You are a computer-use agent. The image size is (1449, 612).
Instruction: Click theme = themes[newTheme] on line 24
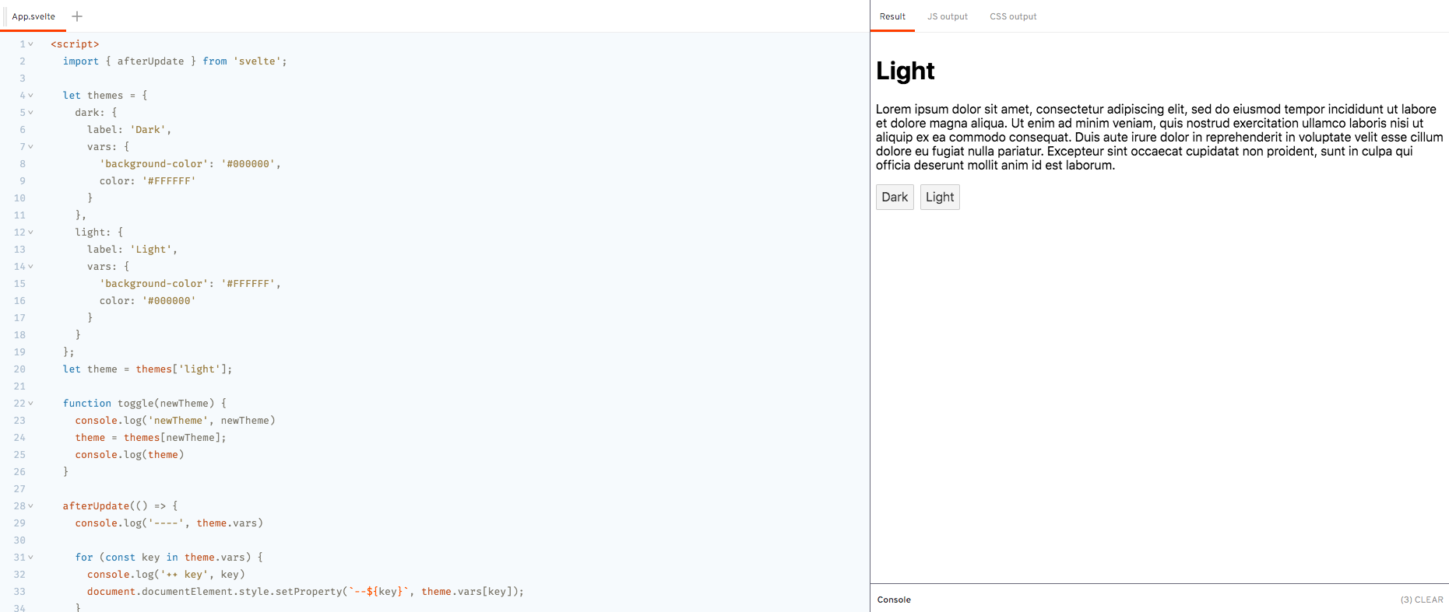click(x=150, y=438)
